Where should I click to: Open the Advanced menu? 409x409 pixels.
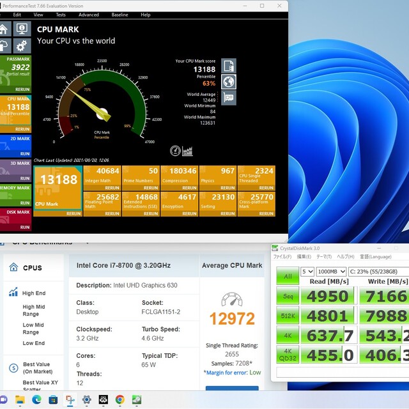(89, 15)
